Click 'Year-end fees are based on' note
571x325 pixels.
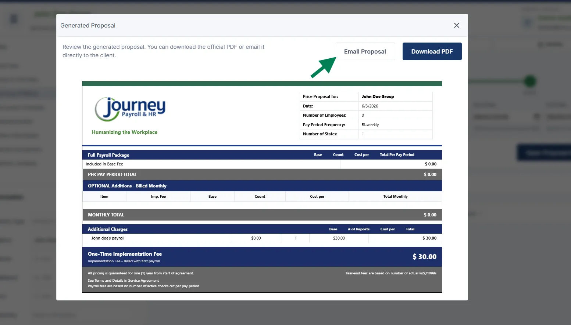[x=391, y=273]
